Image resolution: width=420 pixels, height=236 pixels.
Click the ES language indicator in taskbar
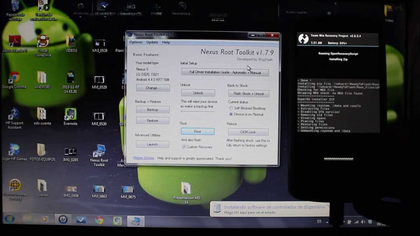(319, 222)
